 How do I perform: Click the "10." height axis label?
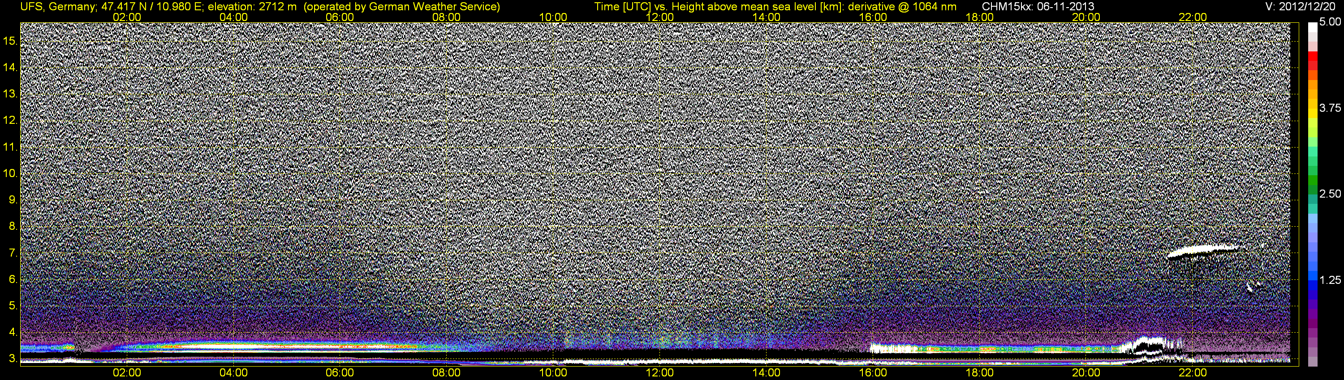tap(10, 173)
